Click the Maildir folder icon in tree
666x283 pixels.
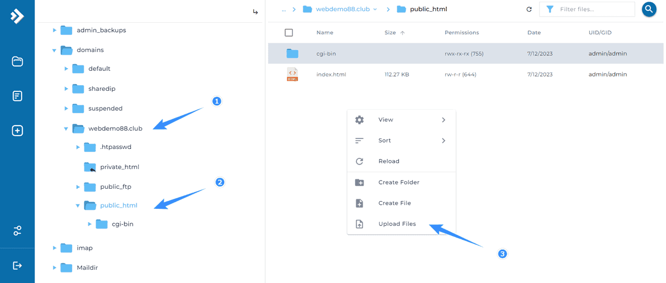[67, 267]
